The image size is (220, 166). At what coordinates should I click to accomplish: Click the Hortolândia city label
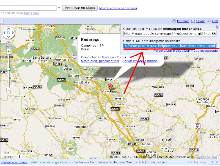(81, 82)
